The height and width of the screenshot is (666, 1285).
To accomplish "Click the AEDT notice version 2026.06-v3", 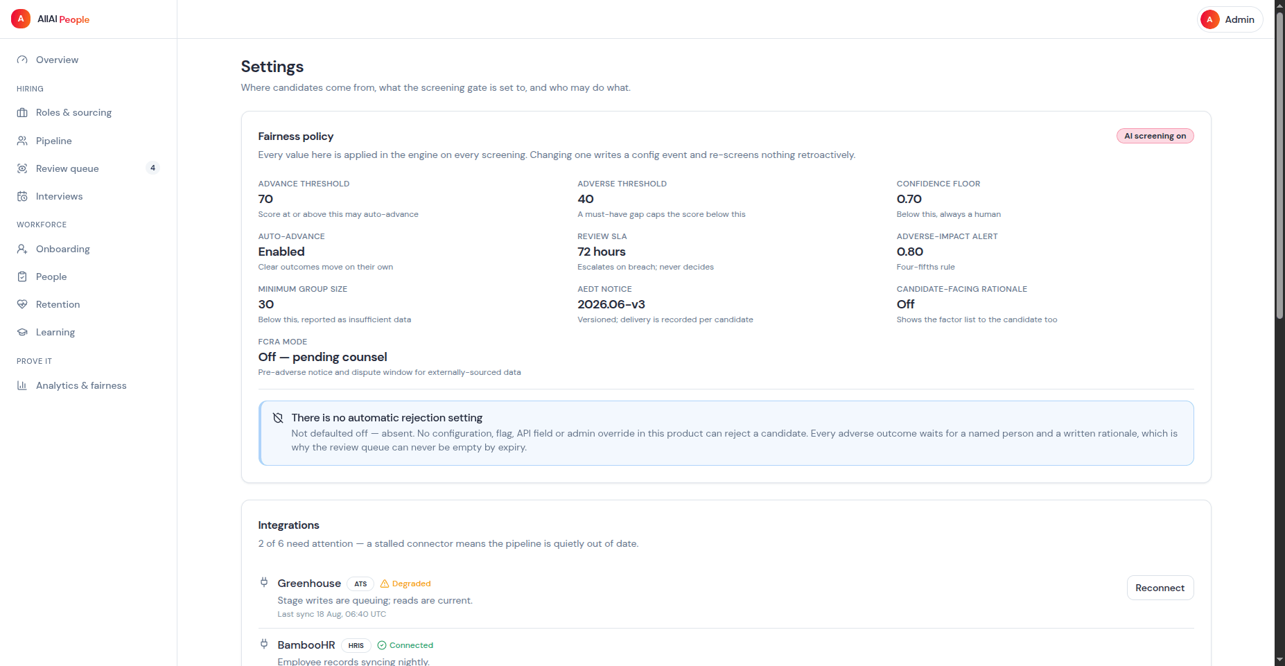I will [611, 304].
